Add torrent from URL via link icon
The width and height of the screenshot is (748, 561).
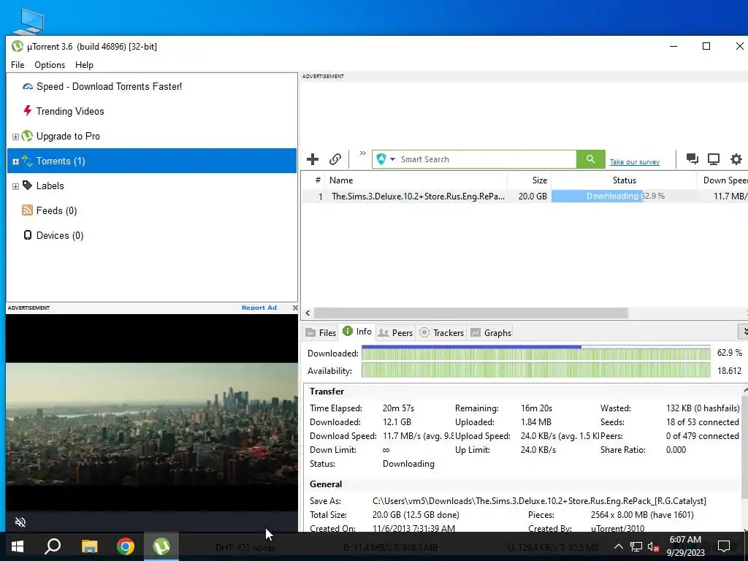click(335, 159)
